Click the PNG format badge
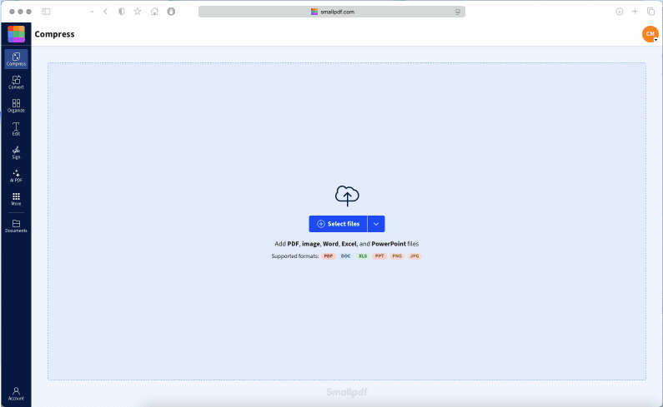Image resolution: width=663 pixels, height=407 pixels. coord(397,256)
